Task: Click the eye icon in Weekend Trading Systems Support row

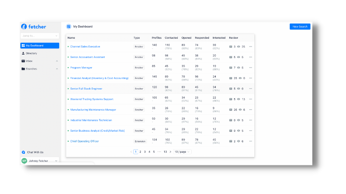Action: coord(239,99)
